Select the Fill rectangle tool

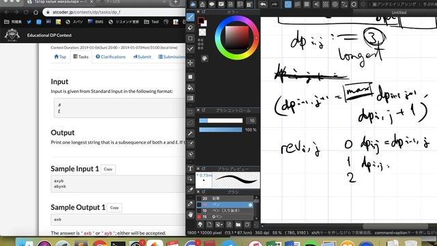tap(191, 77)
